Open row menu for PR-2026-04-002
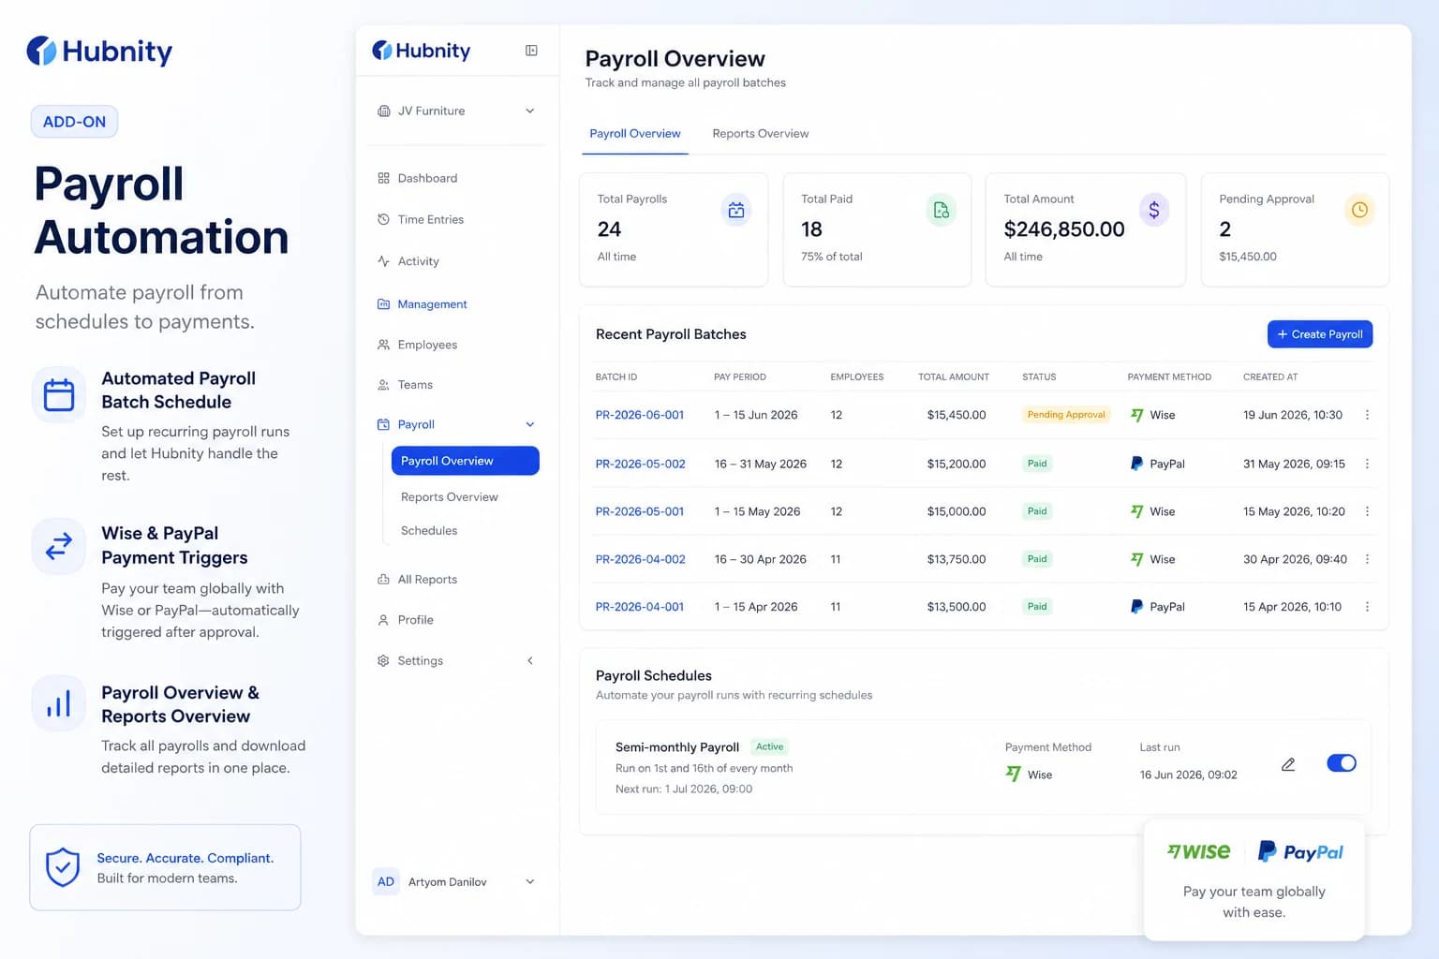The image size is (1439, 959). pyautogui.click(x=1367, y=559)
